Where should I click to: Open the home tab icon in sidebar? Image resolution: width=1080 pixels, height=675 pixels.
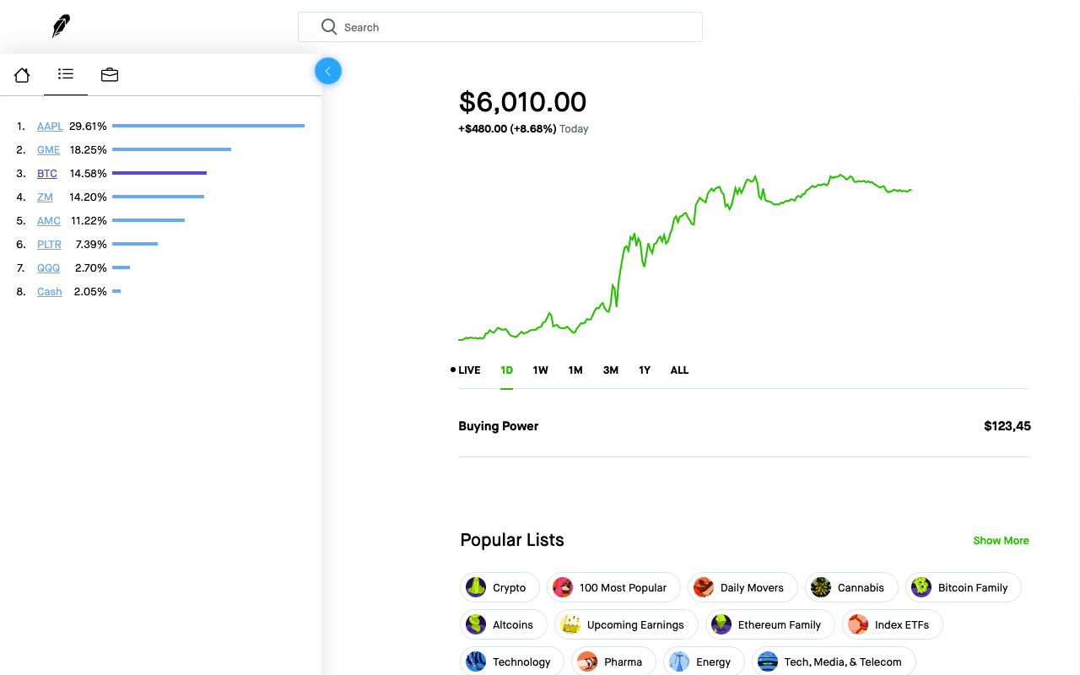pos(22,75)
